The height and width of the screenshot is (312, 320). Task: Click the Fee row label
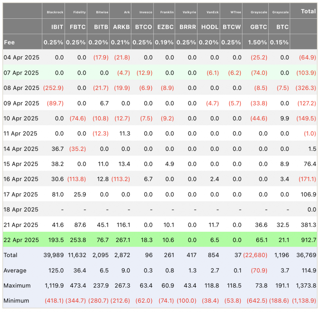[x=9, y=42]
